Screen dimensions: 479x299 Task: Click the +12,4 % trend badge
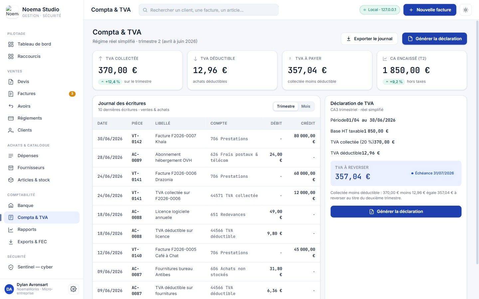110,82
